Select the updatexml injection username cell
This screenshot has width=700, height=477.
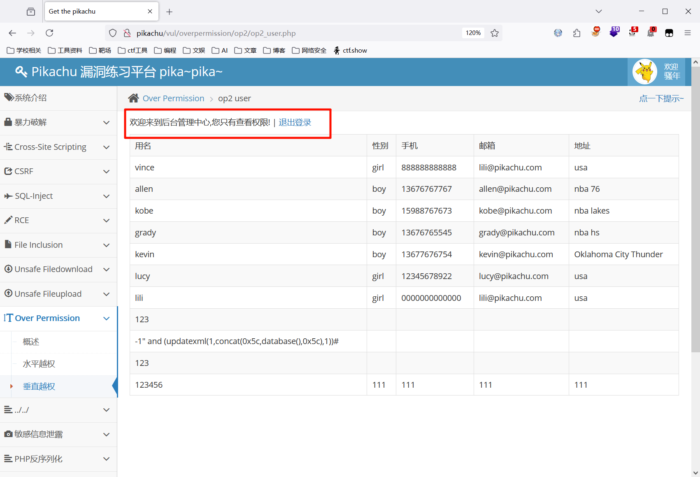click(248, 341)
